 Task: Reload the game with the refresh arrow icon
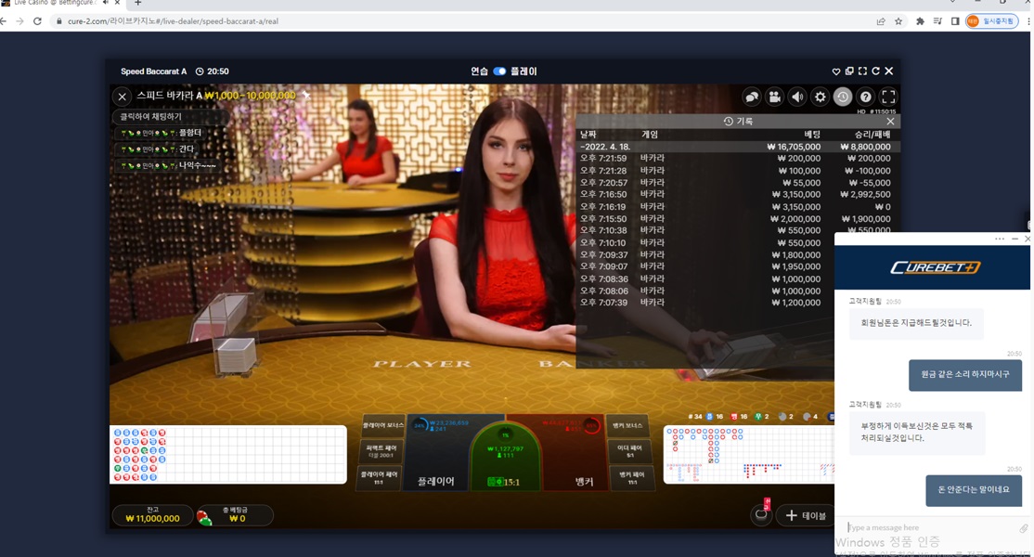pyautogui.click(x=875, y=71)
